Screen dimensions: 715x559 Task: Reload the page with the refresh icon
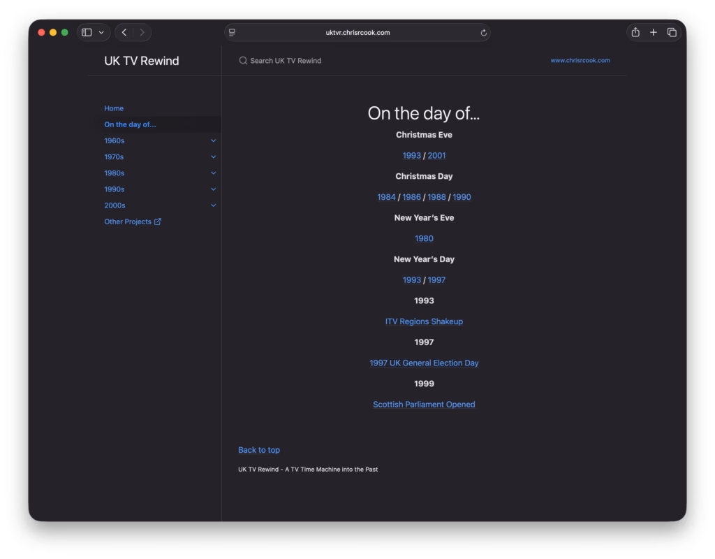tap(483, 33)
